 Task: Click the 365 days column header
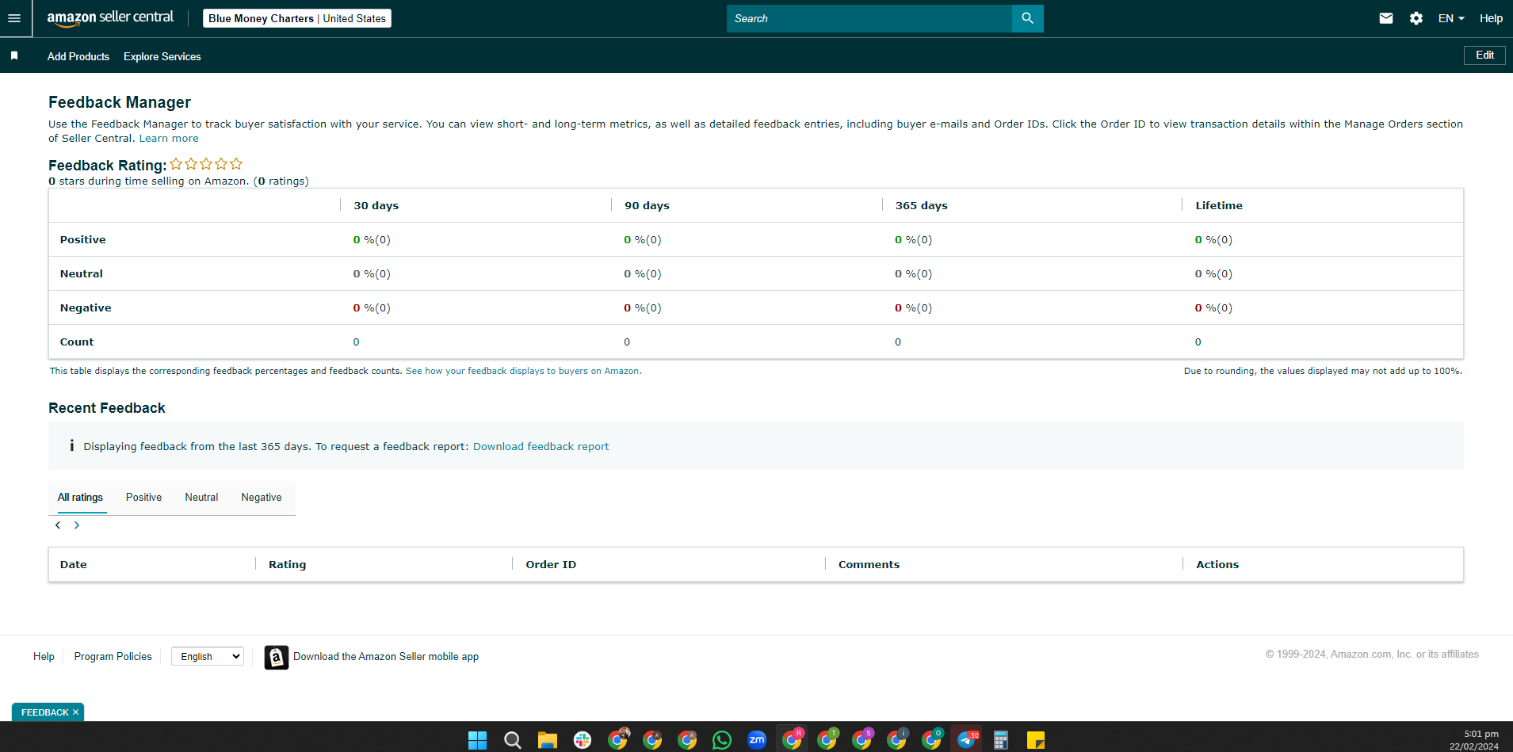[x=922, y=205]
